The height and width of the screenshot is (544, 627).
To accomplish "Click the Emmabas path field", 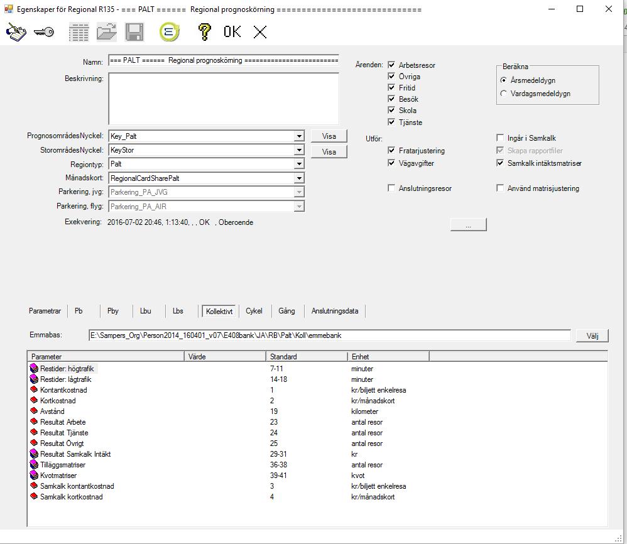I will (x=329, y=335).
